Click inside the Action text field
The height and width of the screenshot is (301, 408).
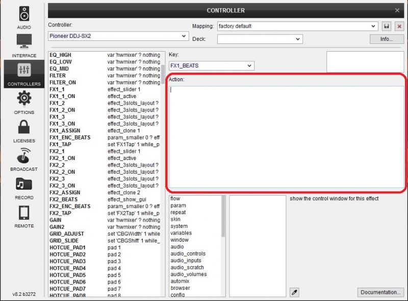pyautogui.click(x=286, y=136)
